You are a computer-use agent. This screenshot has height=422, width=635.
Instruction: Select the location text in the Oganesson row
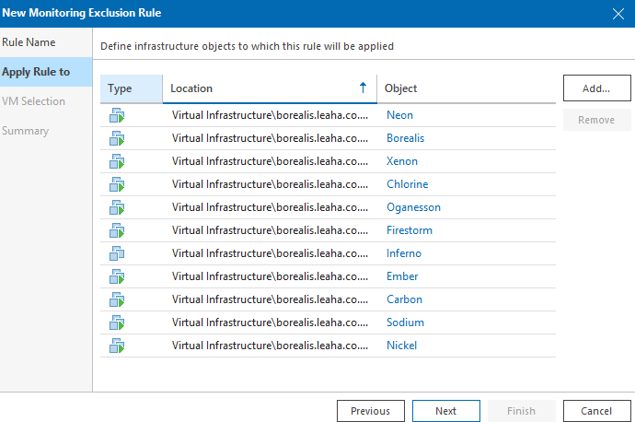point(270,207)
